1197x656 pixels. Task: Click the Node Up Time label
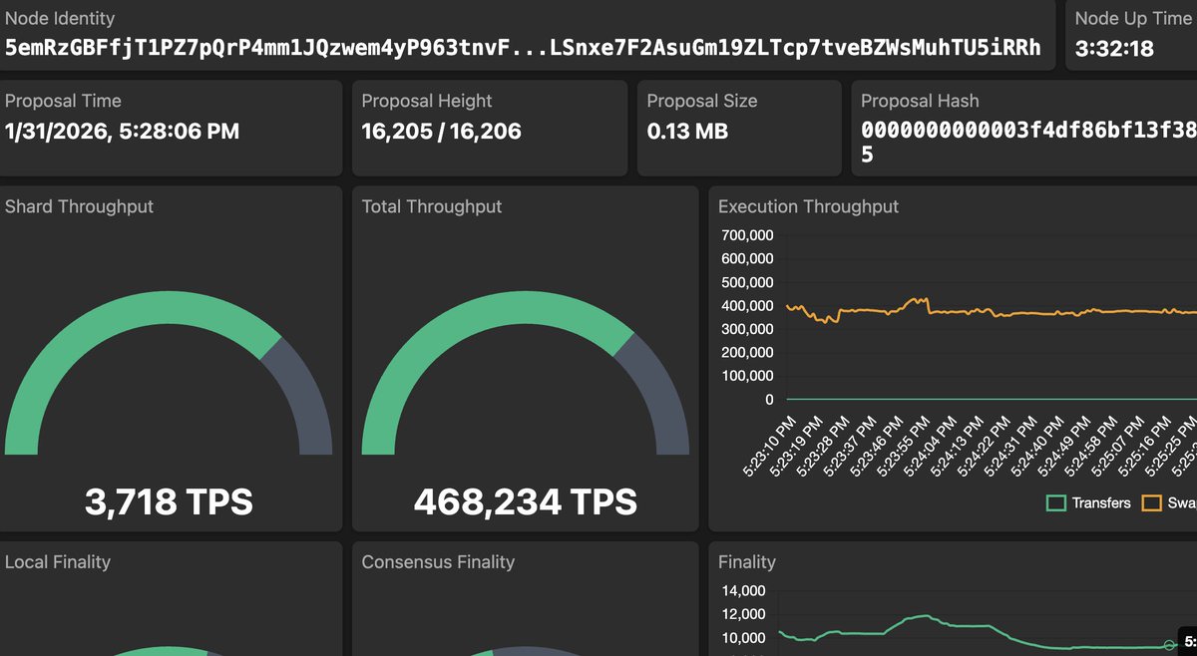pyautogui.click(x=1133, y=18)
